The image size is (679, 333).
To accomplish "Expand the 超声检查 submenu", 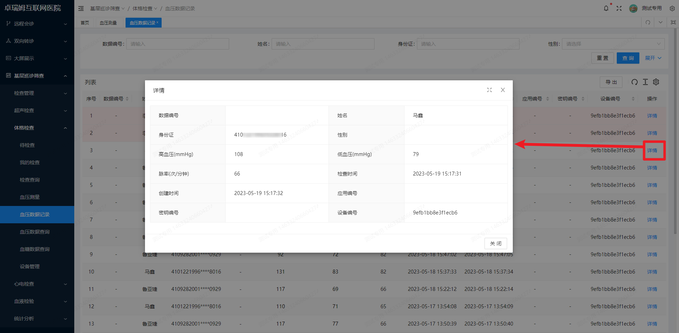I will point(37,110).
